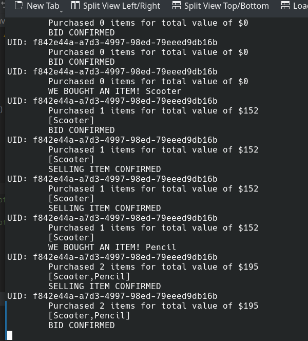Image resolution: width=308 pixels, height=341 pixels.
Task: Click the last "BID CONFIRMED" output line
Action: [x=81, y=325]
